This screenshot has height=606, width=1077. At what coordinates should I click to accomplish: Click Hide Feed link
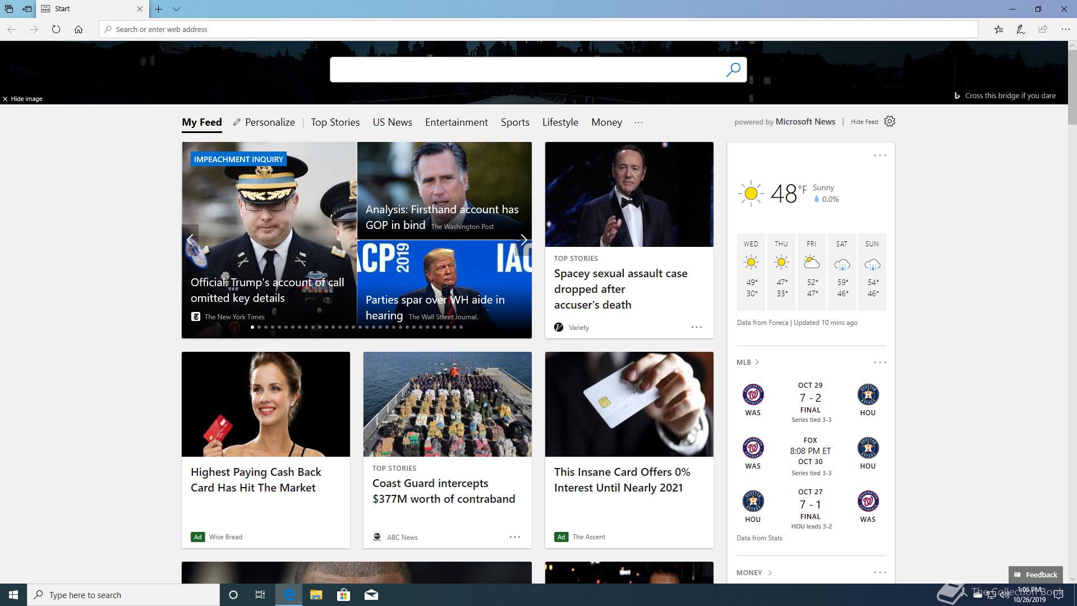(864, 122)
